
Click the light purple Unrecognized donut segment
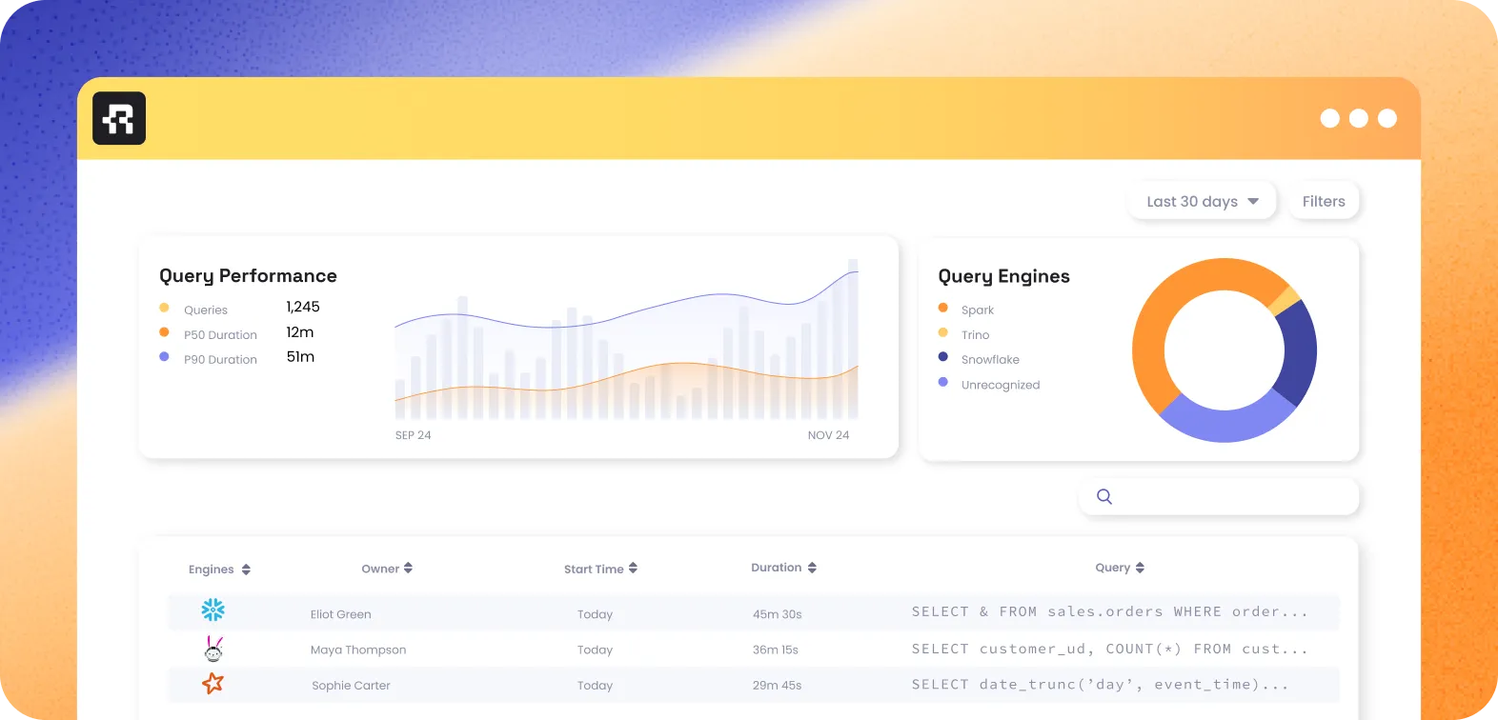[1226, 425]
